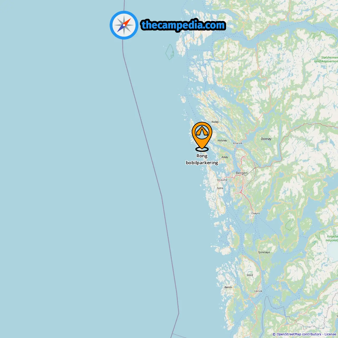Select the Rong bobilparkering label
The image size is (338, 338).
tap(202, 159)
